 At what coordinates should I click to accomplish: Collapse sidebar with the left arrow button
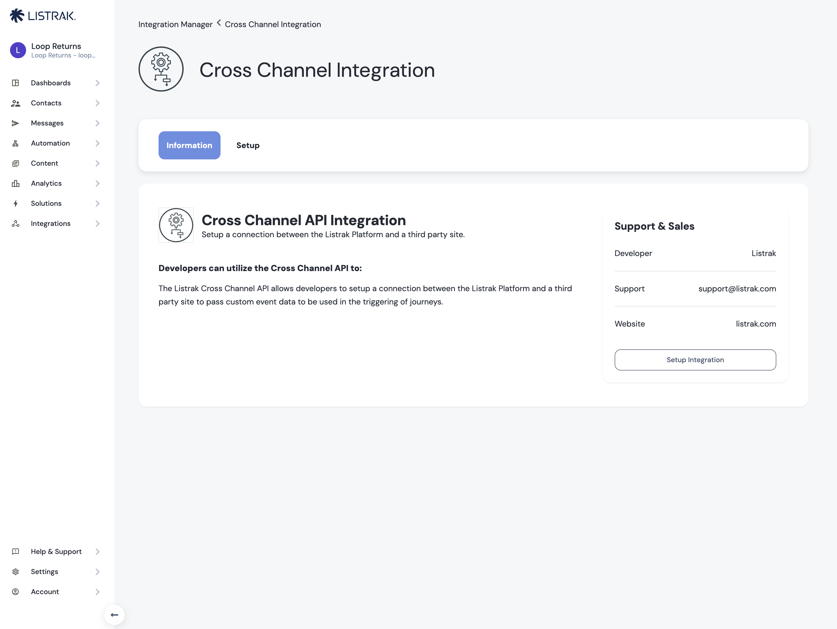[x=114, y=615]
